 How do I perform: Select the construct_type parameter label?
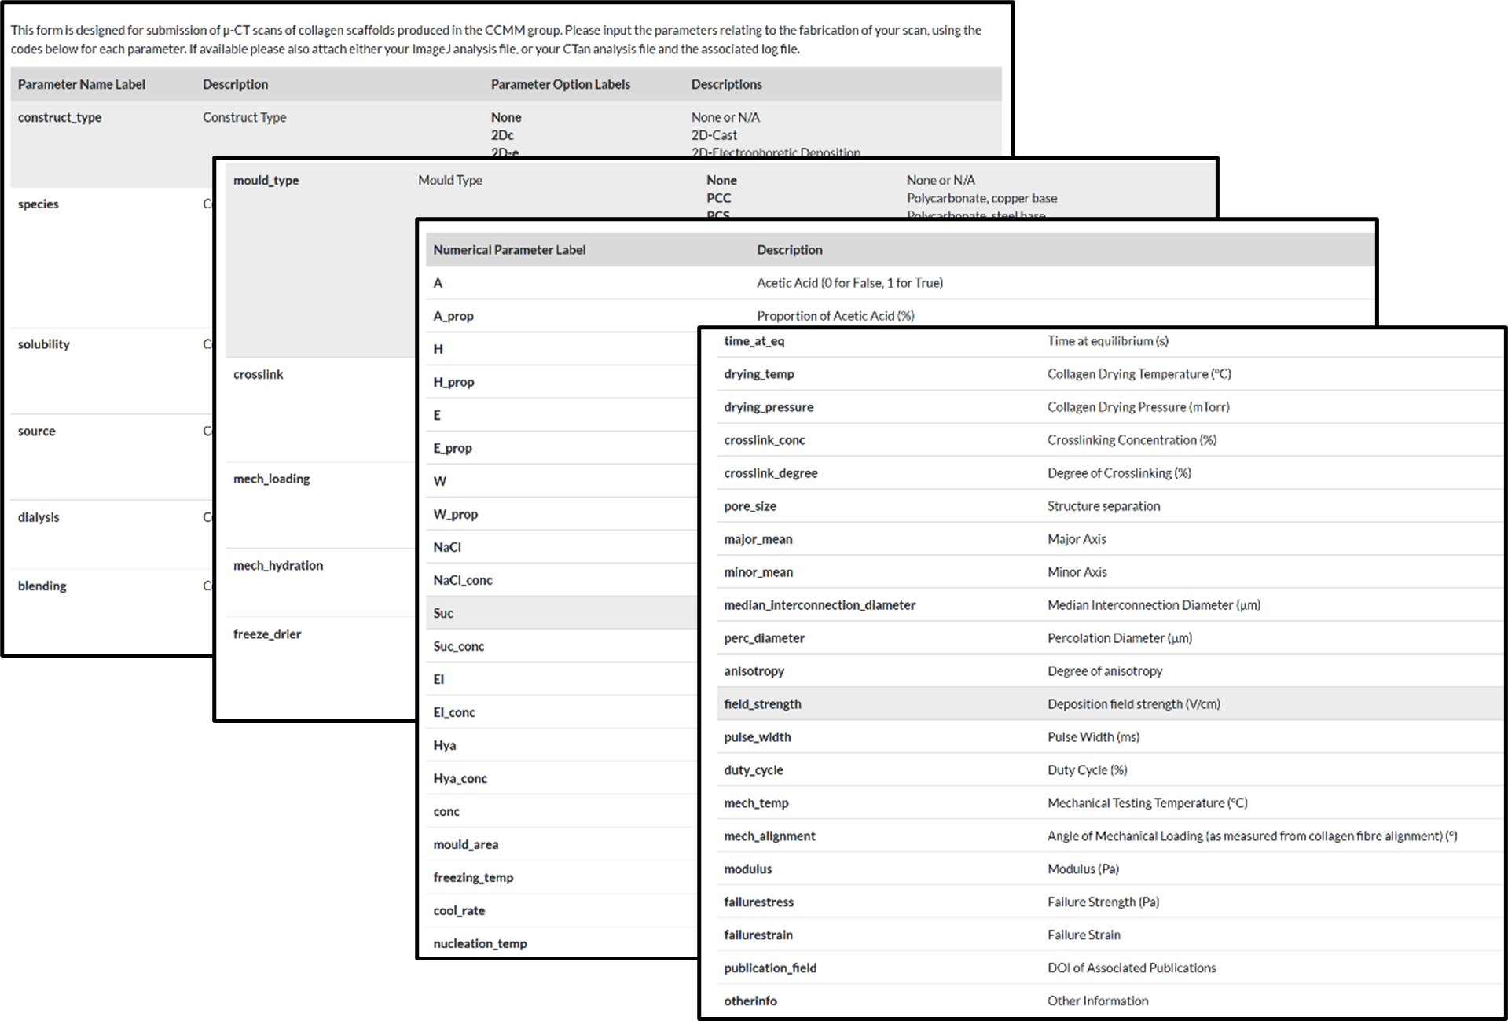pyautogui.click(x=60, y=117)
